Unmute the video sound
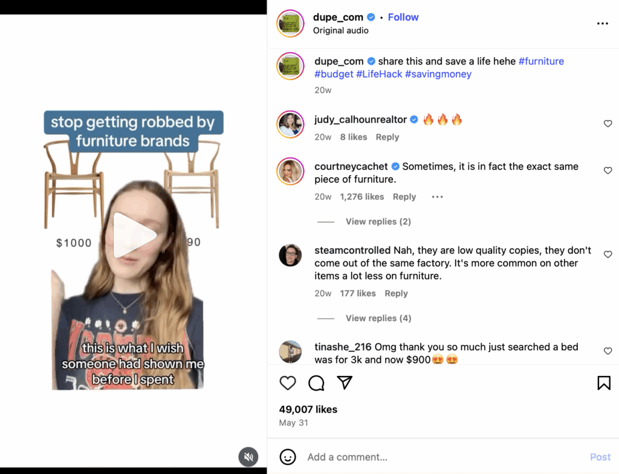 click(x=248, y=456)
